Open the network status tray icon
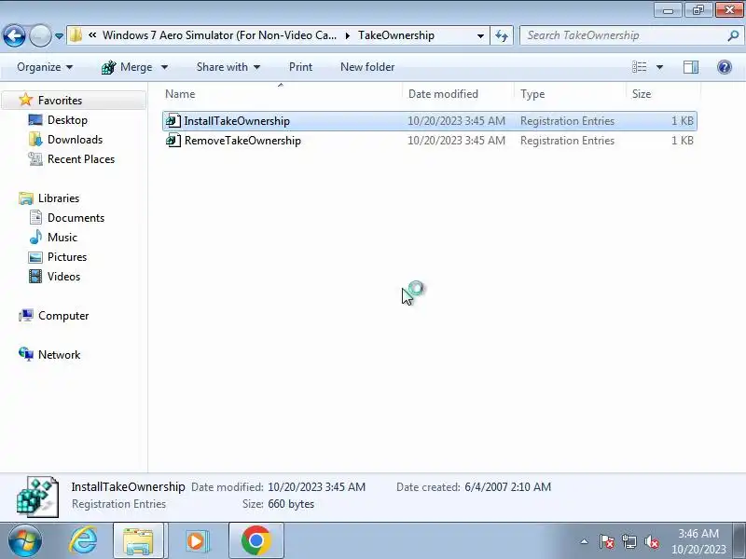The width and height of the screenshot is (746, 559). pyautogui.click(x=629, y=541)
